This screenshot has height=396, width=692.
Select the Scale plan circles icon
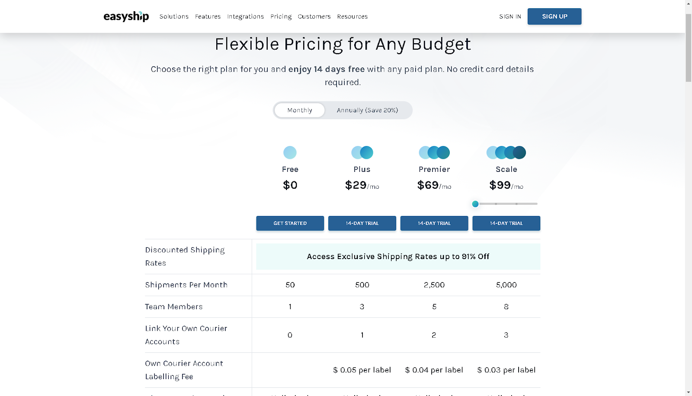coord(506,152)
